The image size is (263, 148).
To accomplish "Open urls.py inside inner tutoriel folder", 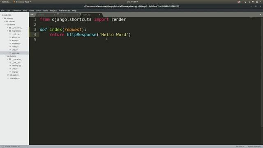I will tap(15, 69).
